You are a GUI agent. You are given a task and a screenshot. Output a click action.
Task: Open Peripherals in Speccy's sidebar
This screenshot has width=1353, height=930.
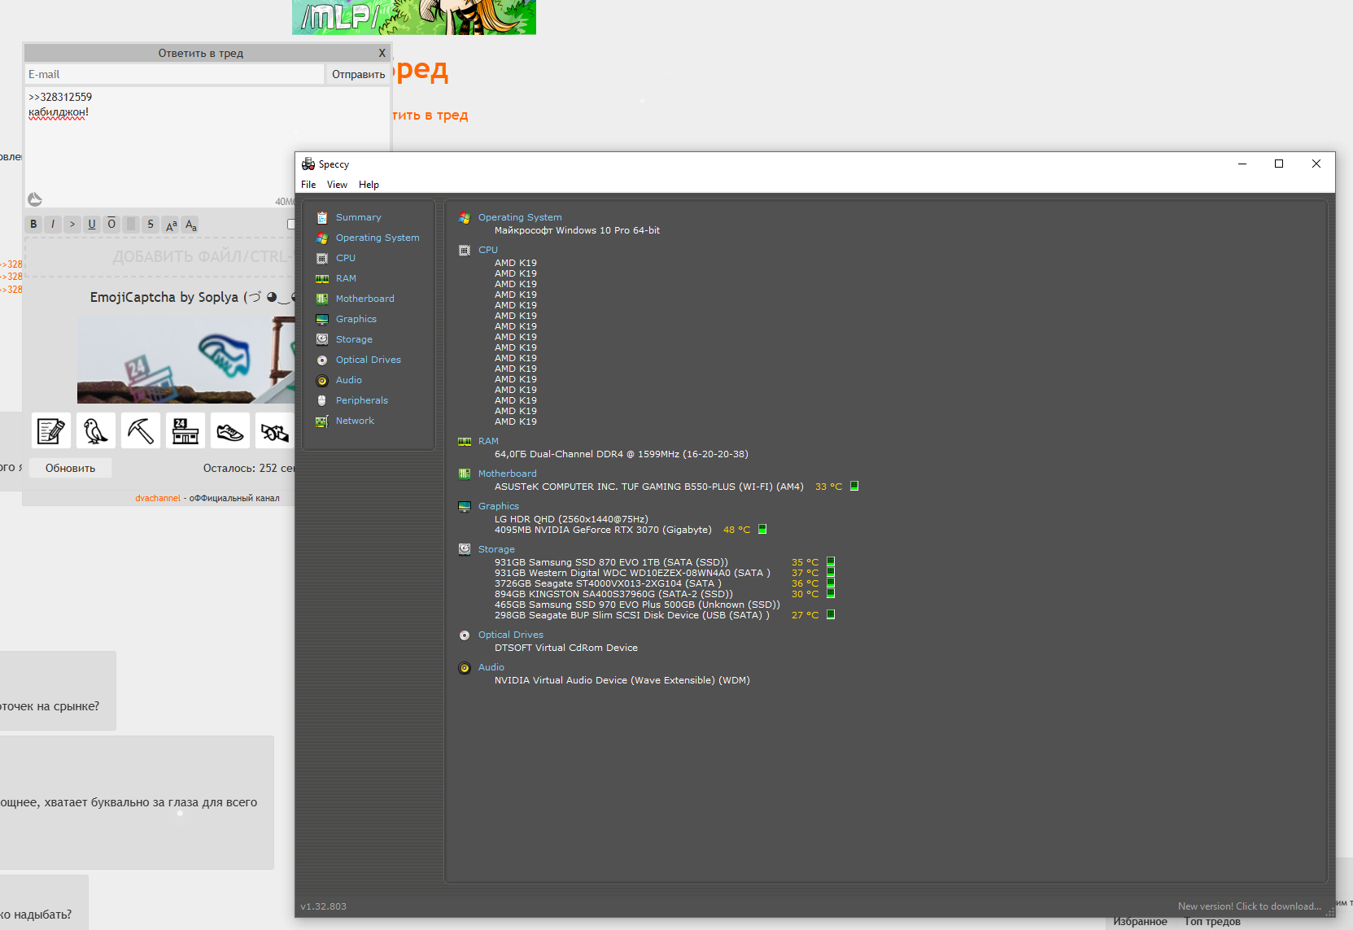[x=362, y=400]
